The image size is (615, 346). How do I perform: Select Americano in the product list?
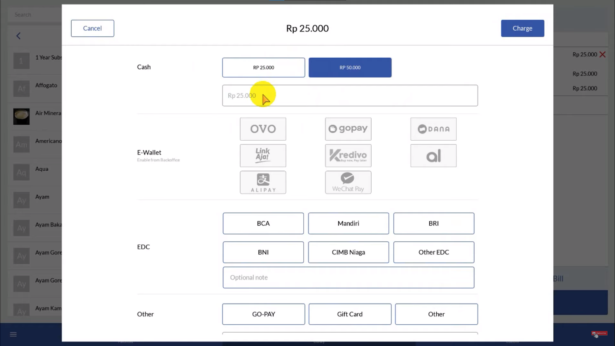point(35,144)
